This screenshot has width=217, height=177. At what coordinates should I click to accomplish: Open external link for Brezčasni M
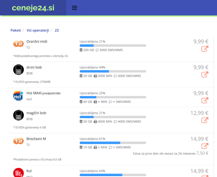pyautogui.click(x=205, y=146)
